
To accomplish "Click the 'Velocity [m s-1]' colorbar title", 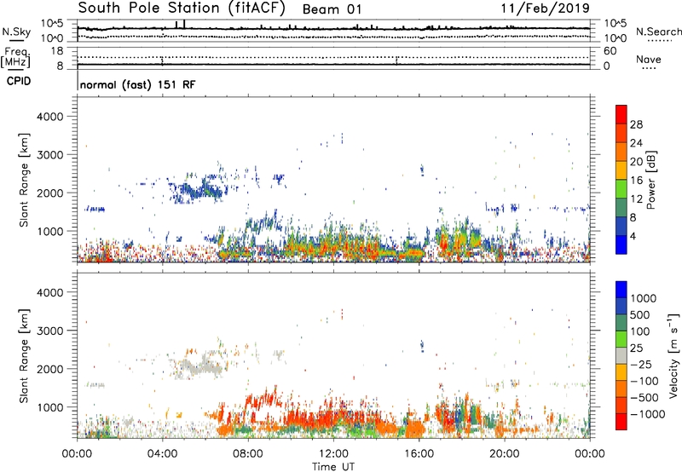I will tap(673, 356).
